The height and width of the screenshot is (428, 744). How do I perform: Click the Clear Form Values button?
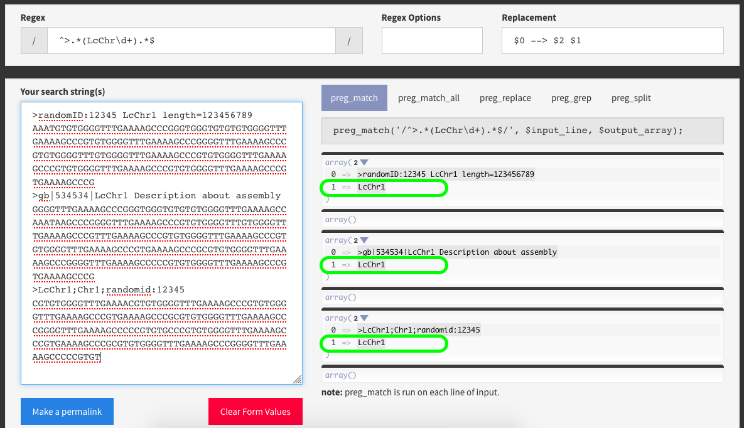pos(256,412)
